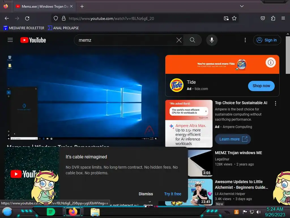Open Lil Alchemist Helper channel name
This screenshot has height=218, width=290.
230,194
